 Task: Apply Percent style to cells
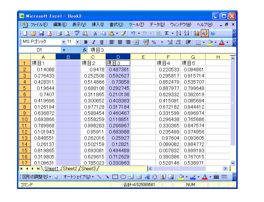point(154,42)
